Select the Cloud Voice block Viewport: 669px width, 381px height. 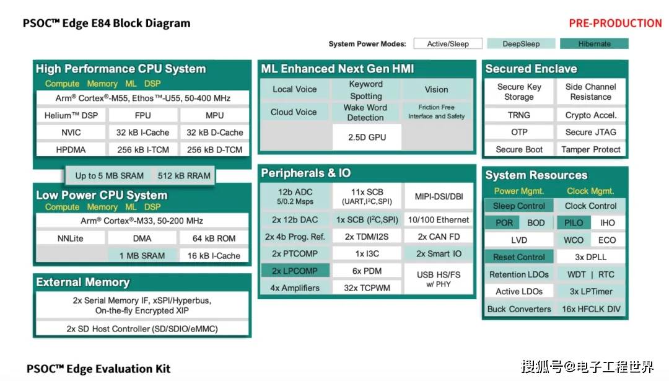(294, 112)
